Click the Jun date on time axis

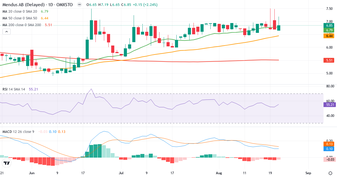pyautogui.click(x=31, y=173)
